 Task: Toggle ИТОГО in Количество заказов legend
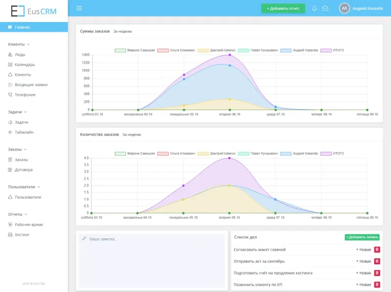pos(332,154)
